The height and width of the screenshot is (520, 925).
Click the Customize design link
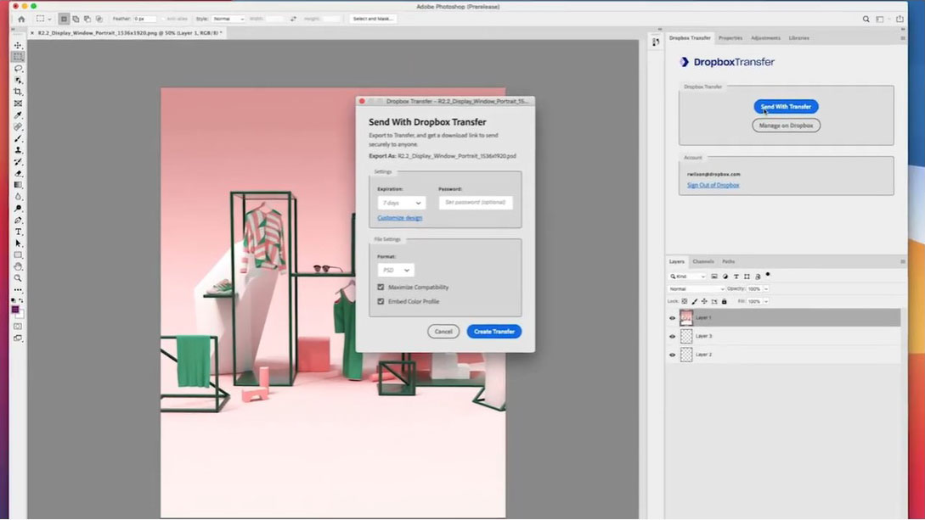399,218
